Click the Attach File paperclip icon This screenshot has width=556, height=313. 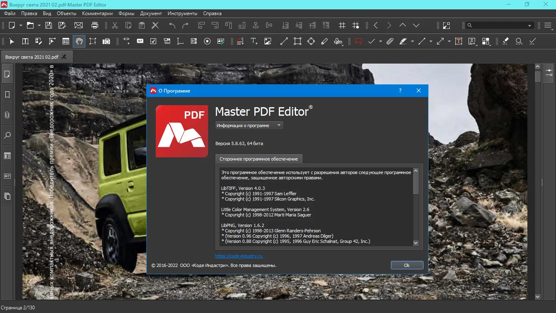click(390, 41)
